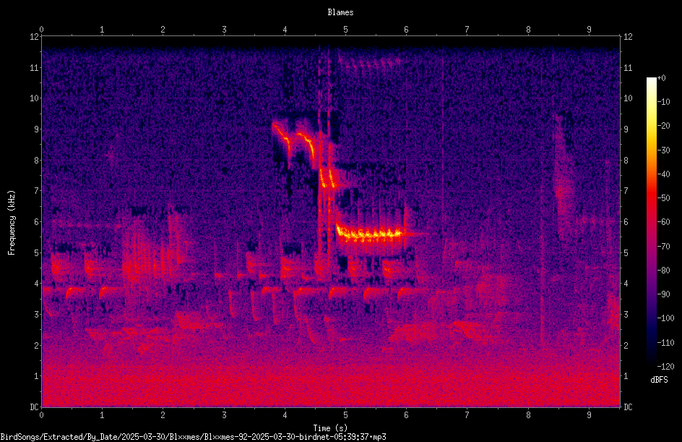Select the '-30' colorbar label
The height and width of the screenshot is (442, 682).
664,150
